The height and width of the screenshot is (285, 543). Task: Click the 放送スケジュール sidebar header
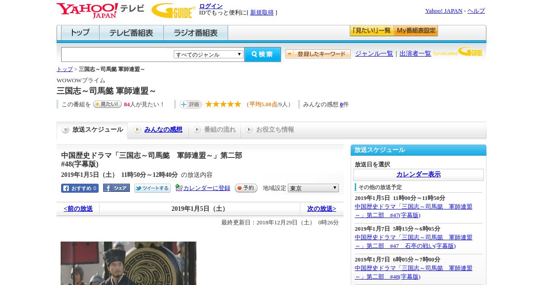point(419,150)
